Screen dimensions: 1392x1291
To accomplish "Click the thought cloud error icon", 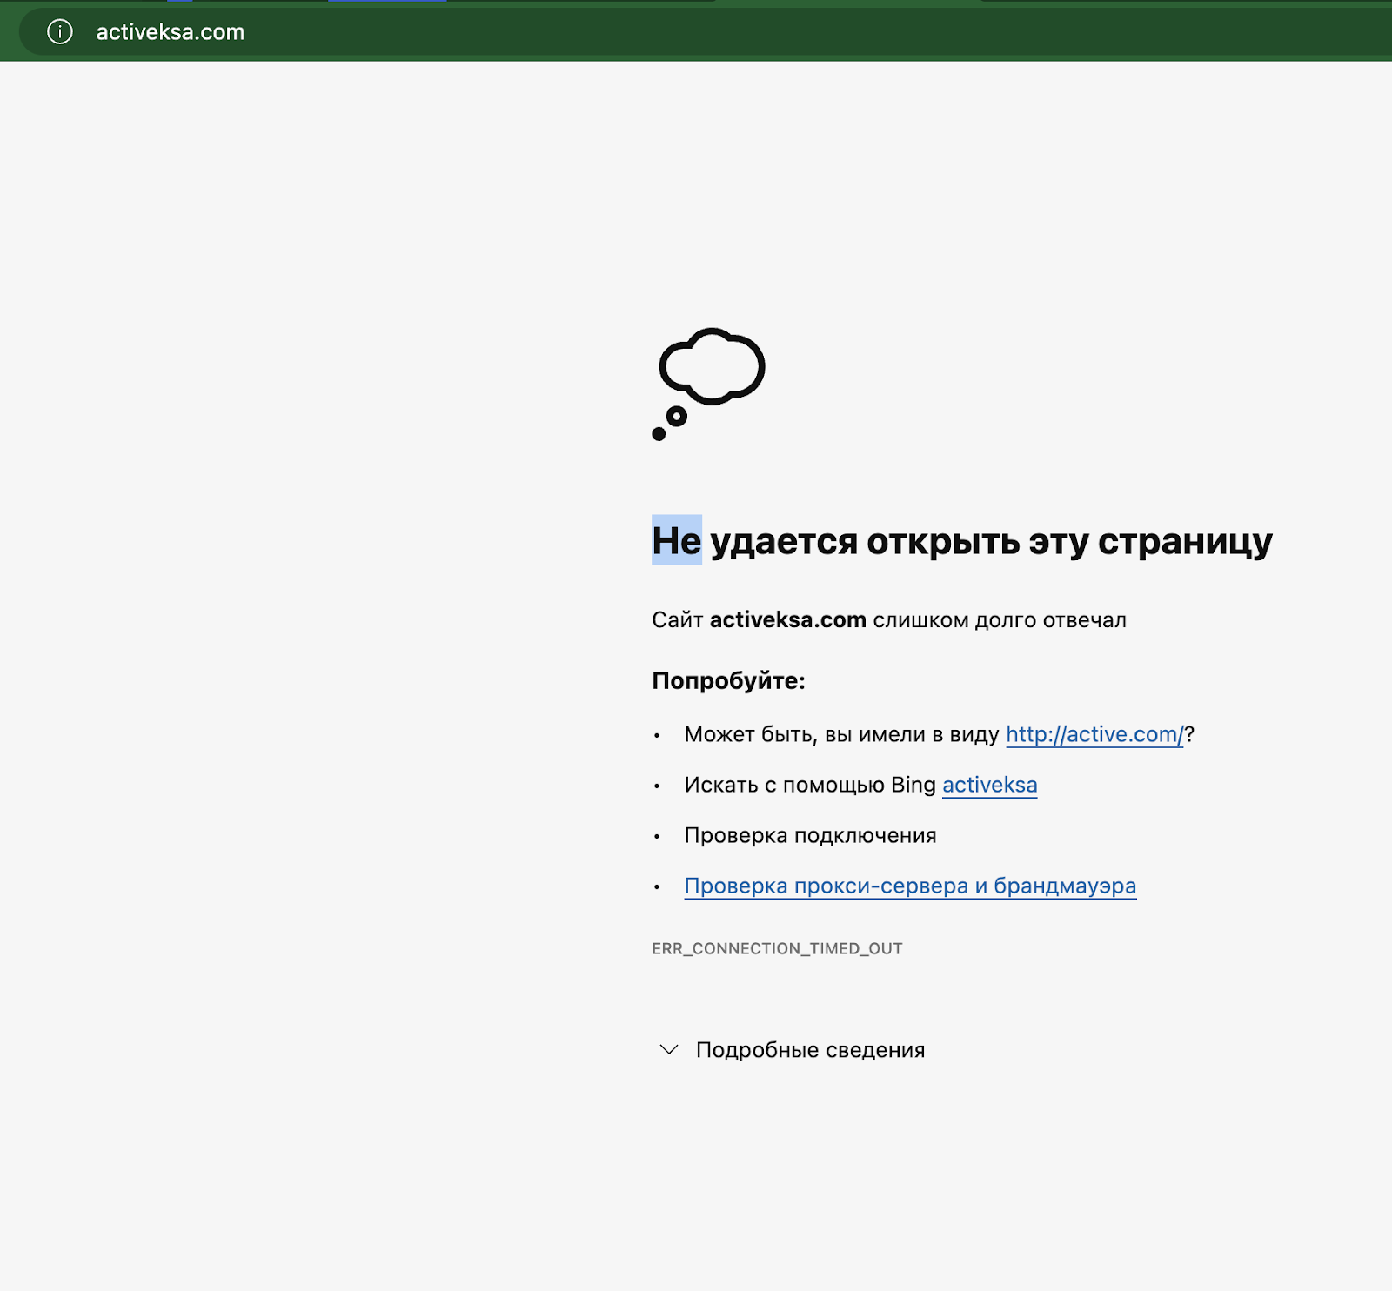I will click(708, 384).
